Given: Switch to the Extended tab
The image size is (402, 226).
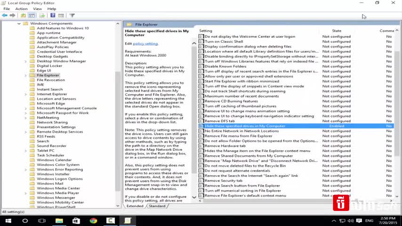Looking at the screenshot, I should 135,206.
